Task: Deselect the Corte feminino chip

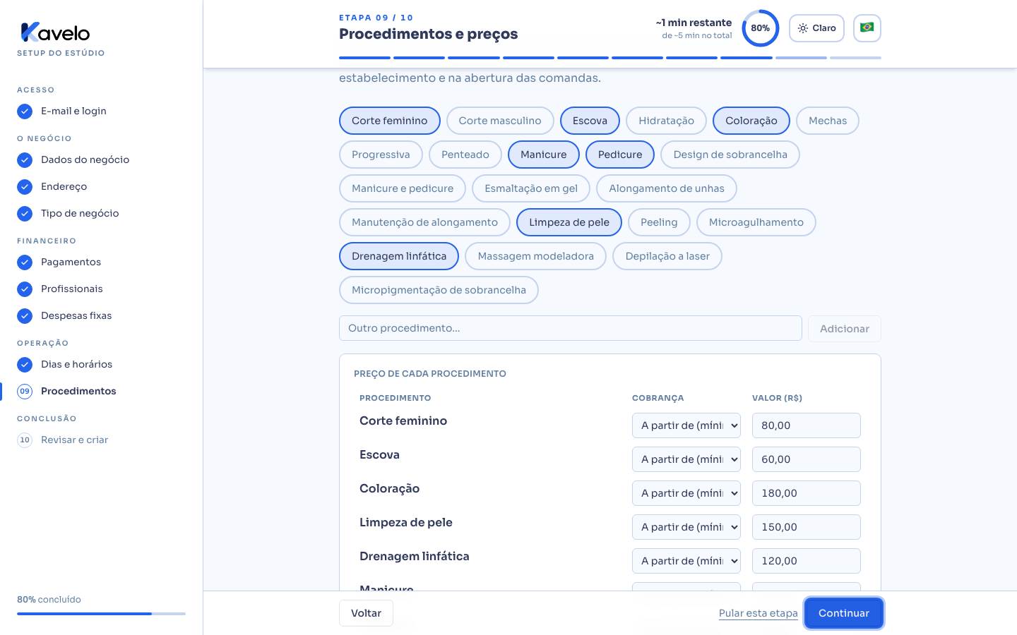Action: click(x=390, y=121)
